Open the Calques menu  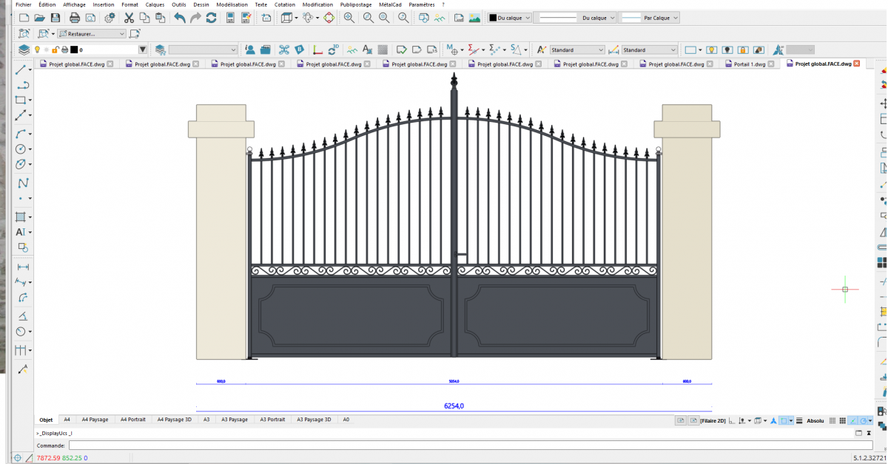click(155, 4)
